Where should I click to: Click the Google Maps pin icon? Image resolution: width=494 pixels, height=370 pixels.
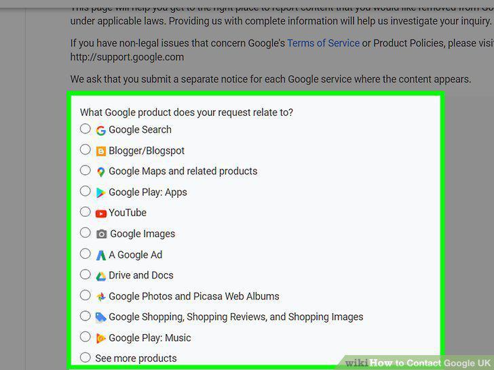(x=101, y=172)
